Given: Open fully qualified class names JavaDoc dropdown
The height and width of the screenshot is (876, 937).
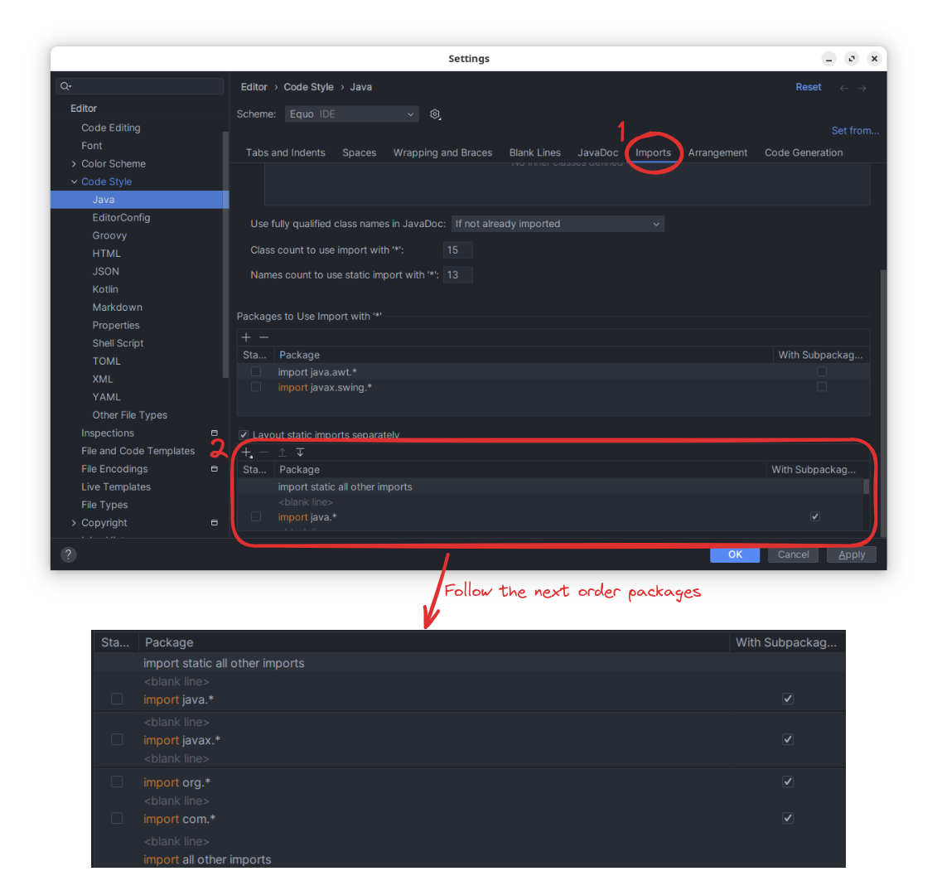Looking at the screenshot, I should pos(558,224).
